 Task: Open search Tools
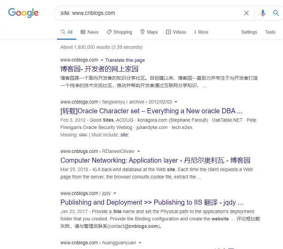click(x=270, y=32)
